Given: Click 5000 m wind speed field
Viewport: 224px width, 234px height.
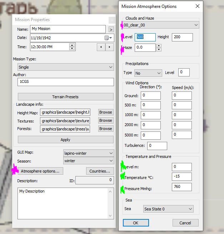Looking at the screenshot, I should [x=182, y=135].
